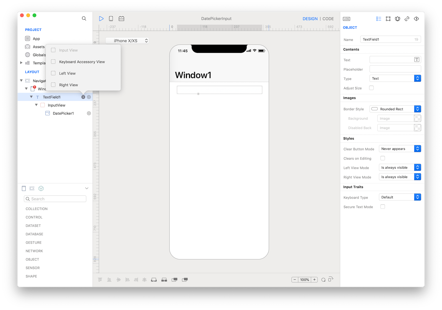Open the Type dropdown set to Text

coord(395,79)
